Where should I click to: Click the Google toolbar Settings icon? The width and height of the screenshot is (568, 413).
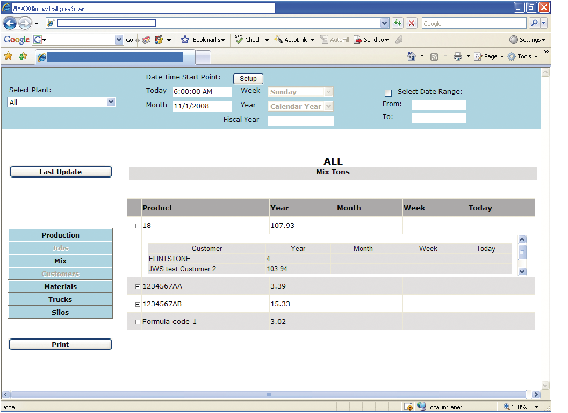tap(513, 40)
